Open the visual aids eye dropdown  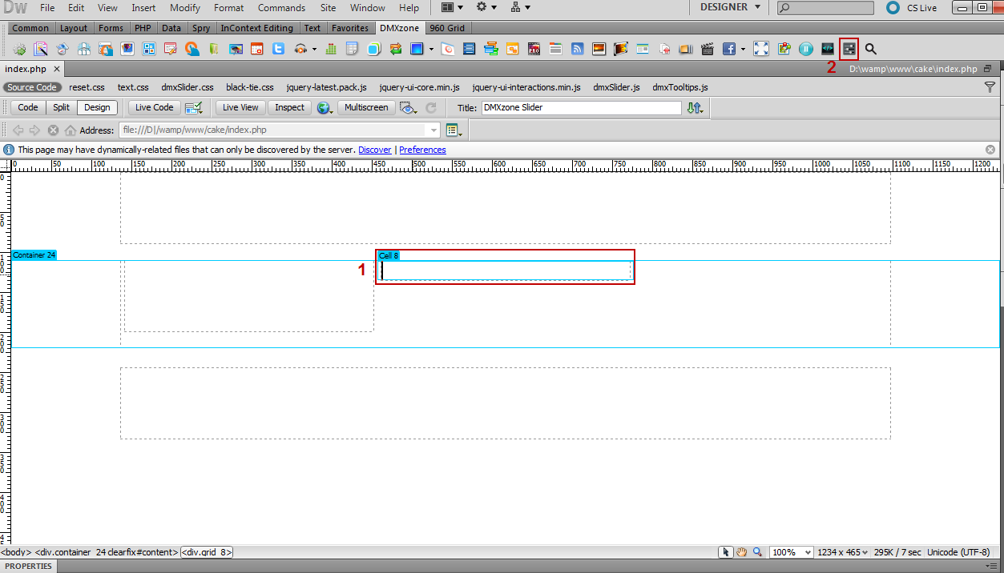click(409, 107)
